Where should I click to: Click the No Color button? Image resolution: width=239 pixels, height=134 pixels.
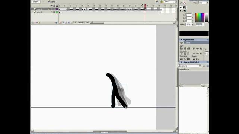[183, 11]
